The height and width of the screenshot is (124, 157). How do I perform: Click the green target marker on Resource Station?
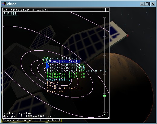[x=55, y=75]
